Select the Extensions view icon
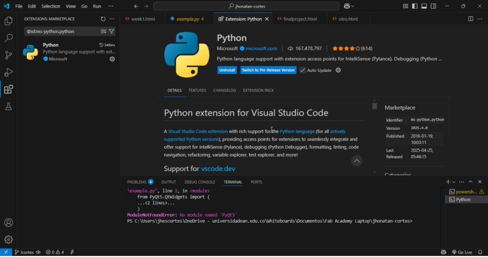Viewport: 488px width, 257px height. coord(9,89)
